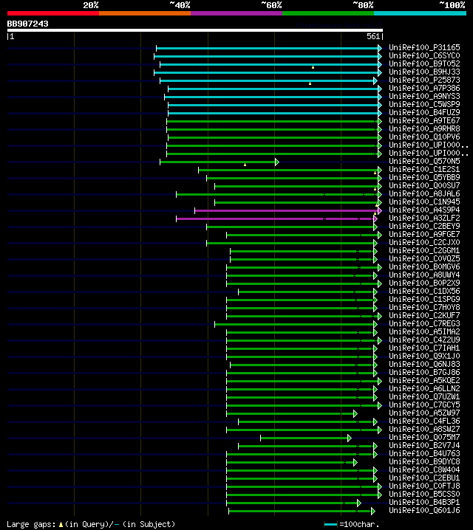This screenshot has width=473, height=530.
Task: Select the UniRef100_Q075M7 label
Action: [x=424, y=437]
